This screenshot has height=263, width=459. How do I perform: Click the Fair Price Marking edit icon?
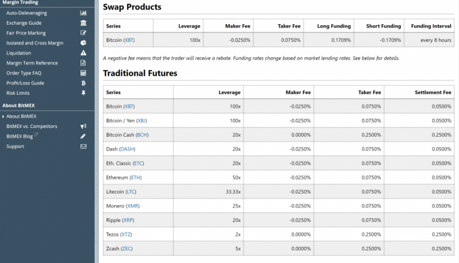pos(83,33)
